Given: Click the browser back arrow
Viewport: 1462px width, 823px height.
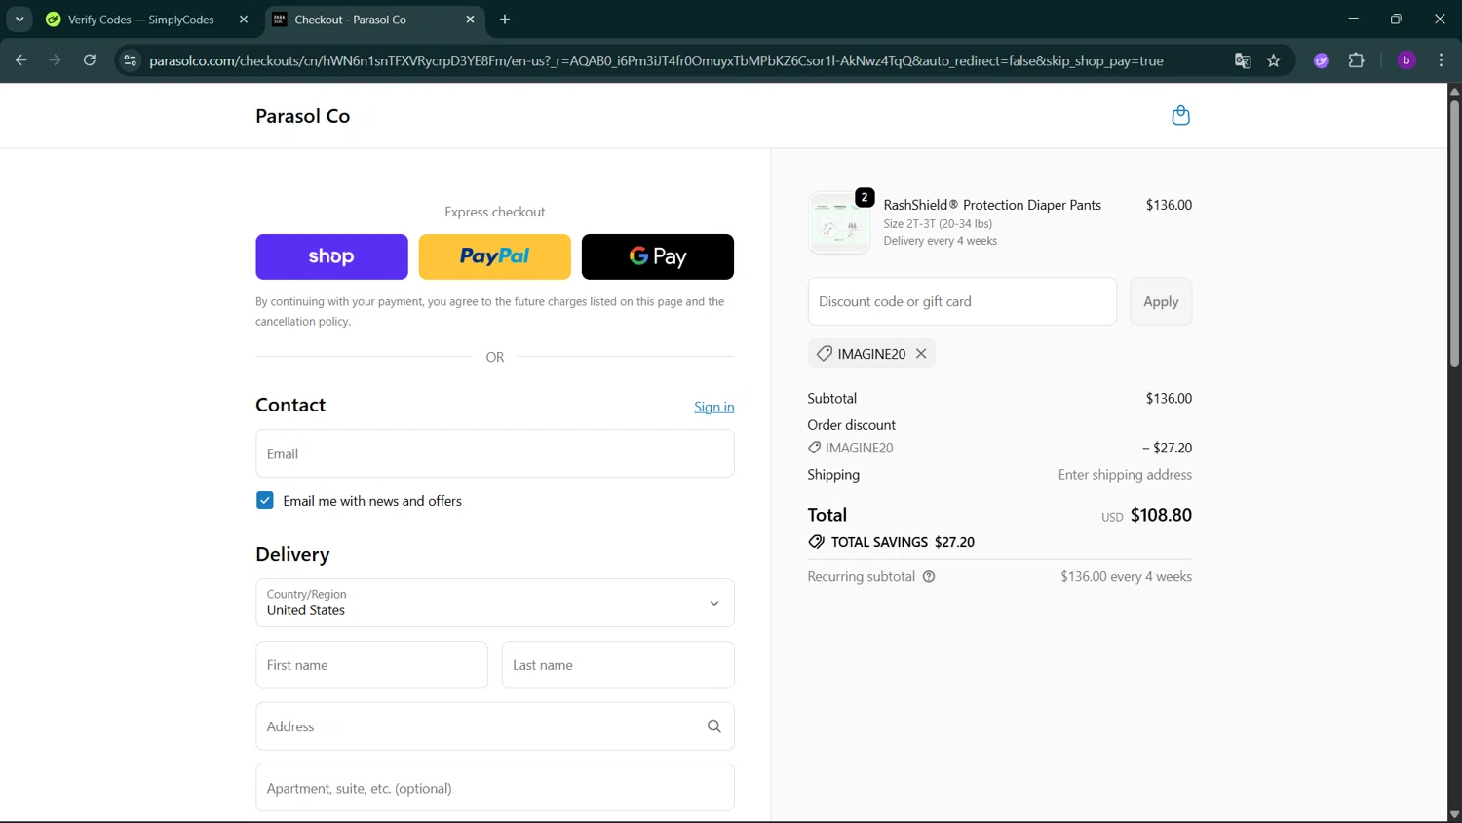Looking at the screenshot, I should pos(20,60).
